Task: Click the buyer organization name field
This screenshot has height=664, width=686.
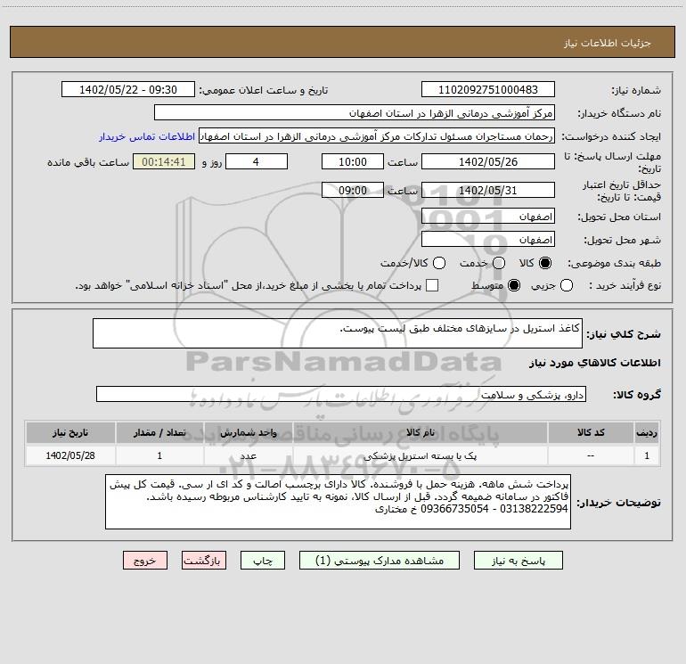Action: (355, 112)
